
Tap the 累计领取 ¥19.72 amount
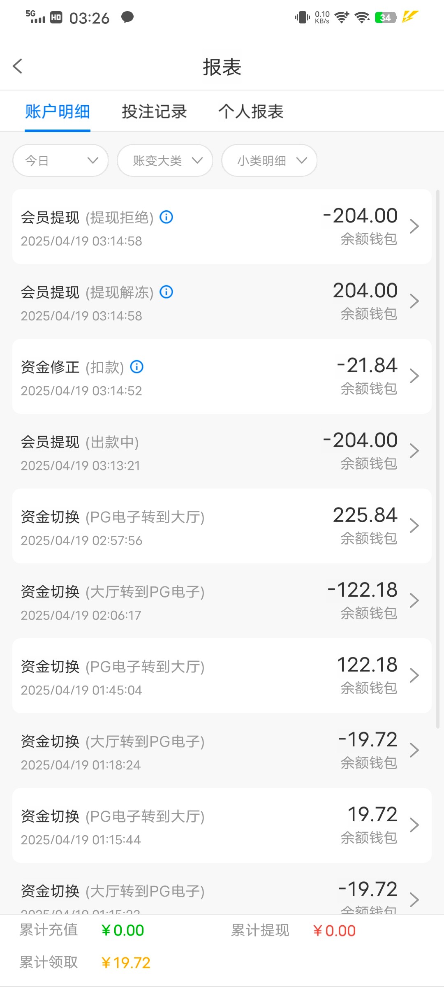[x=126, y=963]
